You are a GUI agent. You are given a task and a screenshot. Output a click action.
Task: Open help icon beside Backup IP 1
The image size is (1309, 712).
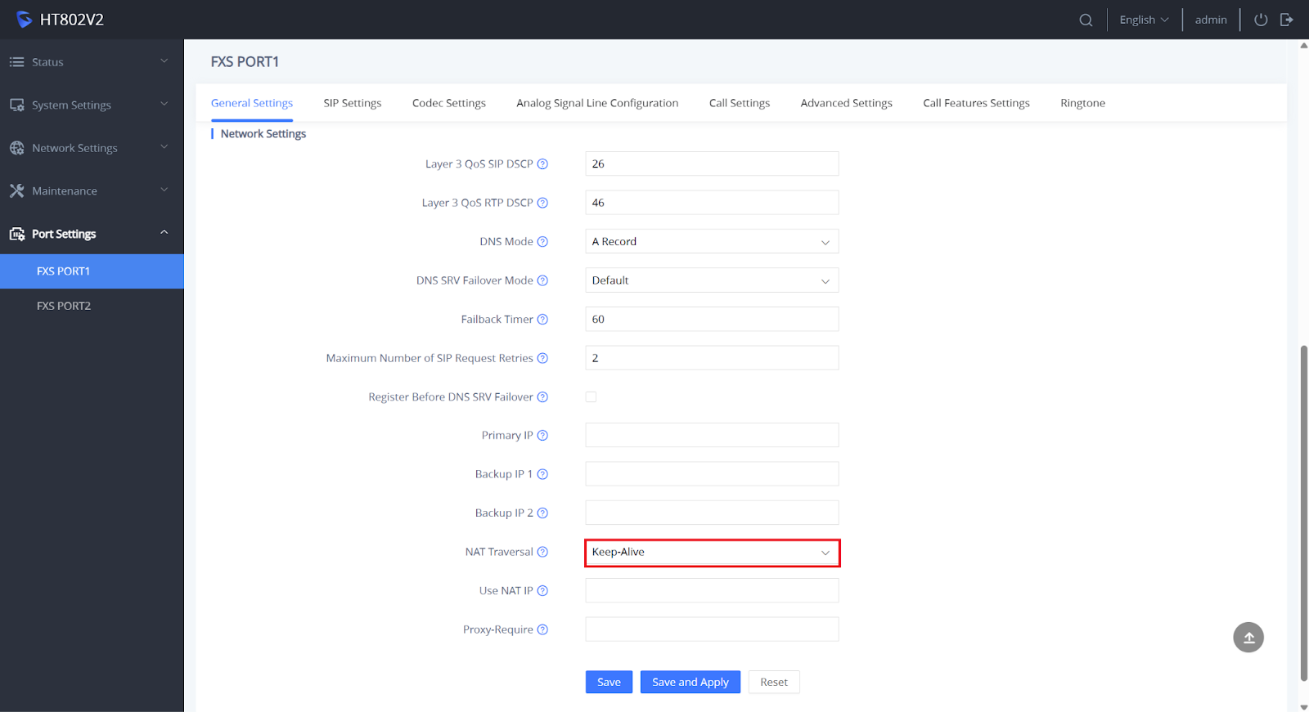tap(542, 474)
